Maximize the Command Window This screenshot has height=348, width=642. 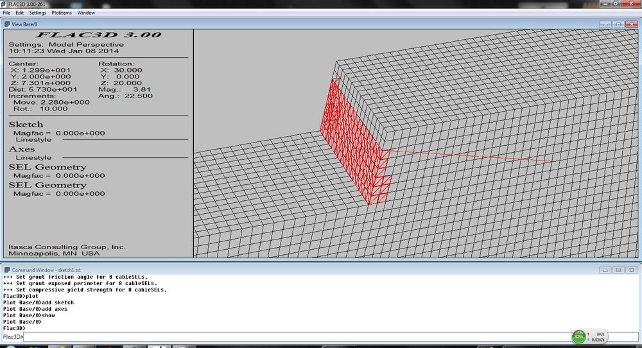[x=618, y=270]
